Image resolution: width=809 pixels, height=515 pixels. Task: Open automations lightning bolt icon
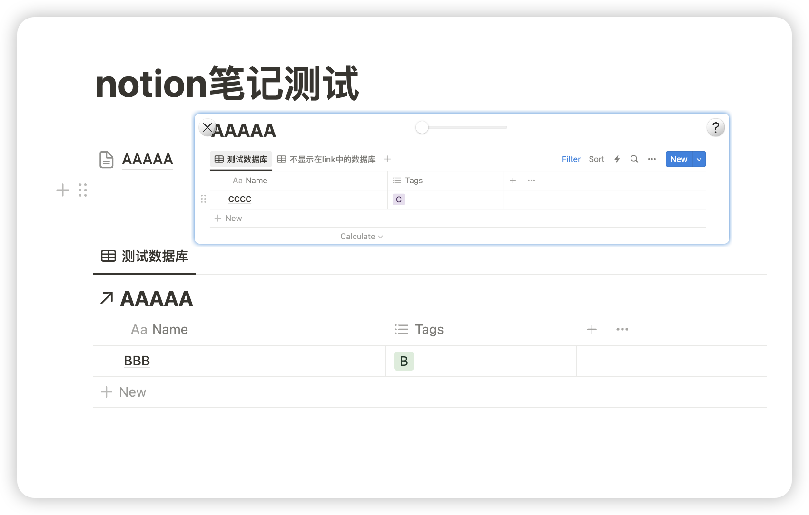[x=617, y=159]
